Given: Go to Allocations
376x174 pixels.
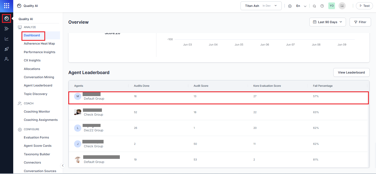Looking at the screenshot, I should tap(32, 69).
